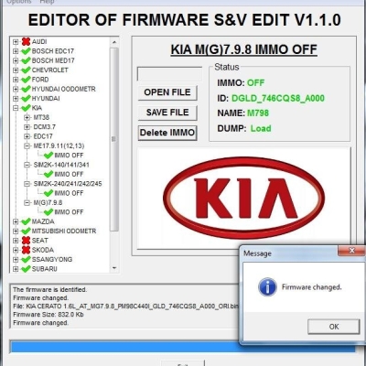The height and width of the screenshot is (366, 366).
Task: Click the red cross icon beside SEAT
Action: (x=27, y=241)
